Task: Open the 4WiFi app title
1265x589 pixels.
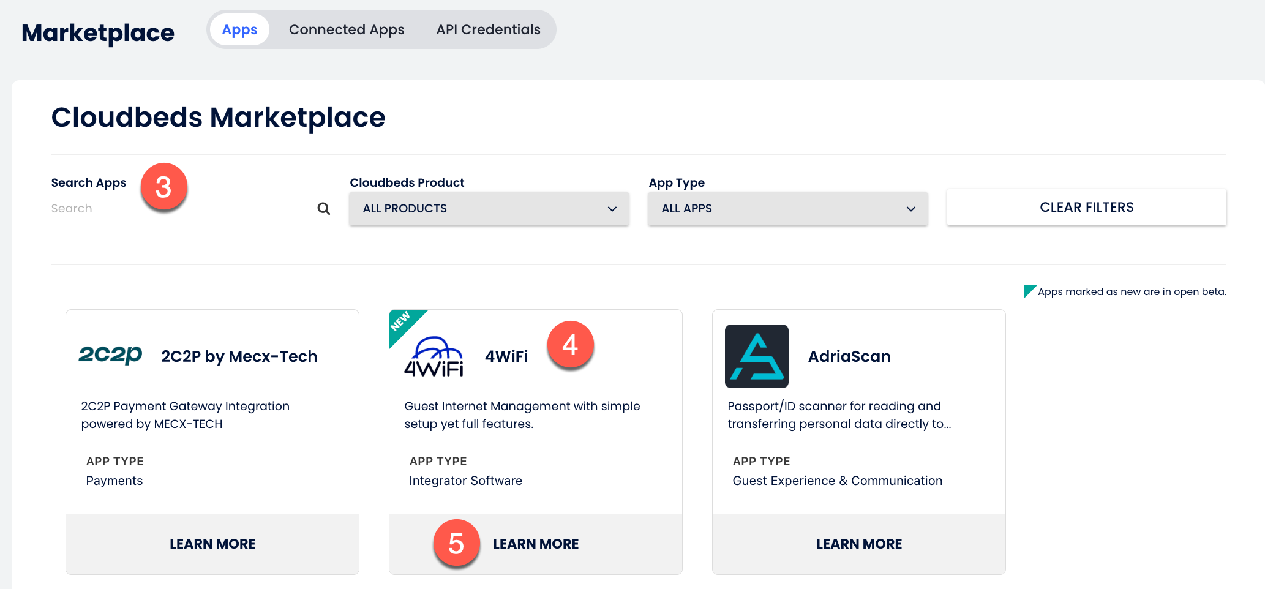Action: point(506,356)
